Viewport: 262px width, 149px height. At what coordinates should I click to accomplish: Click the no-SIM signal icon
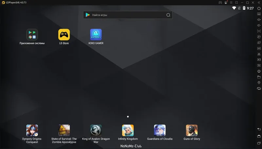[239, 8]
